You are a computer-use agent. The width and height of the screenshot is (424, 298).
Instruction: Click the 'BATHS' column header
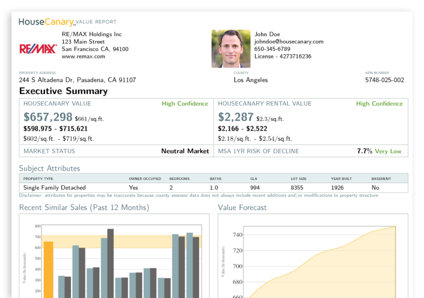pyautogui.click(x=216, y=179)
